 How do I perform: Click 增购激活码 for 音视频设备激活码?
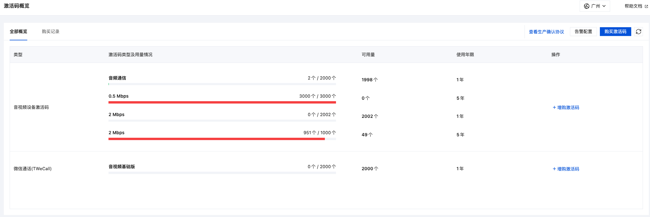click(566, 108)
